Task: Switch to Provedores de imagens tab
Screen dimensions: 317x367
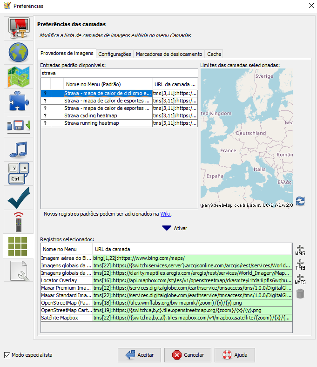Action: click(x=67, y=54)
